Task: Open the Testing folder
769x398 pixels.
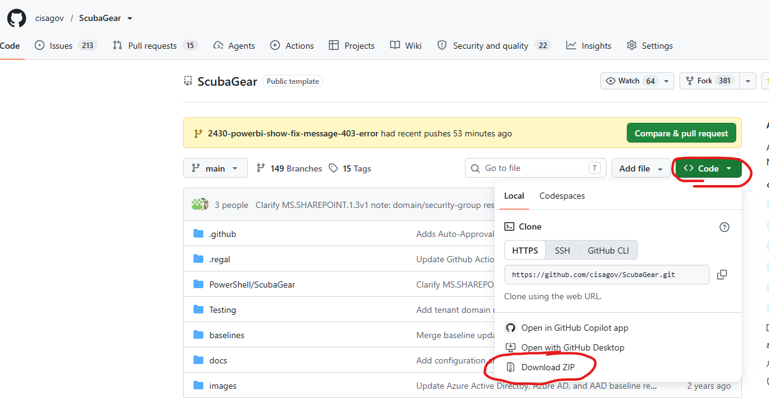Action: [x=223, y=310]
